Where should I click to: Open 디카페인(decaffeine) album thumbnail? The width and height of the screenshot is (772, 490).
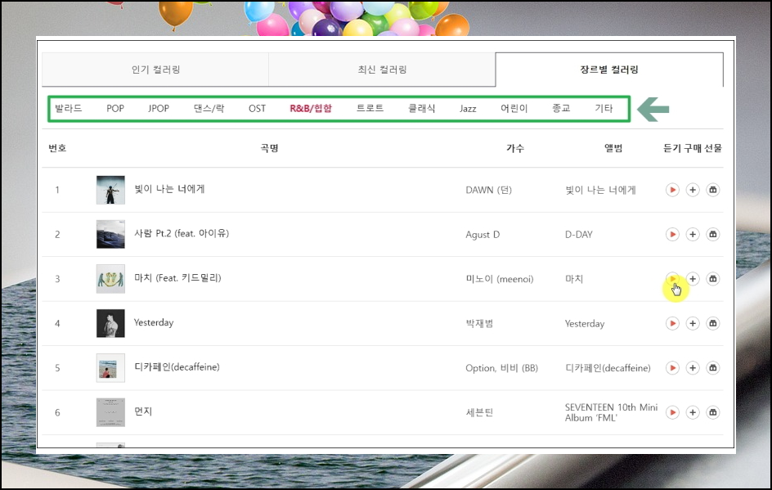110,368
